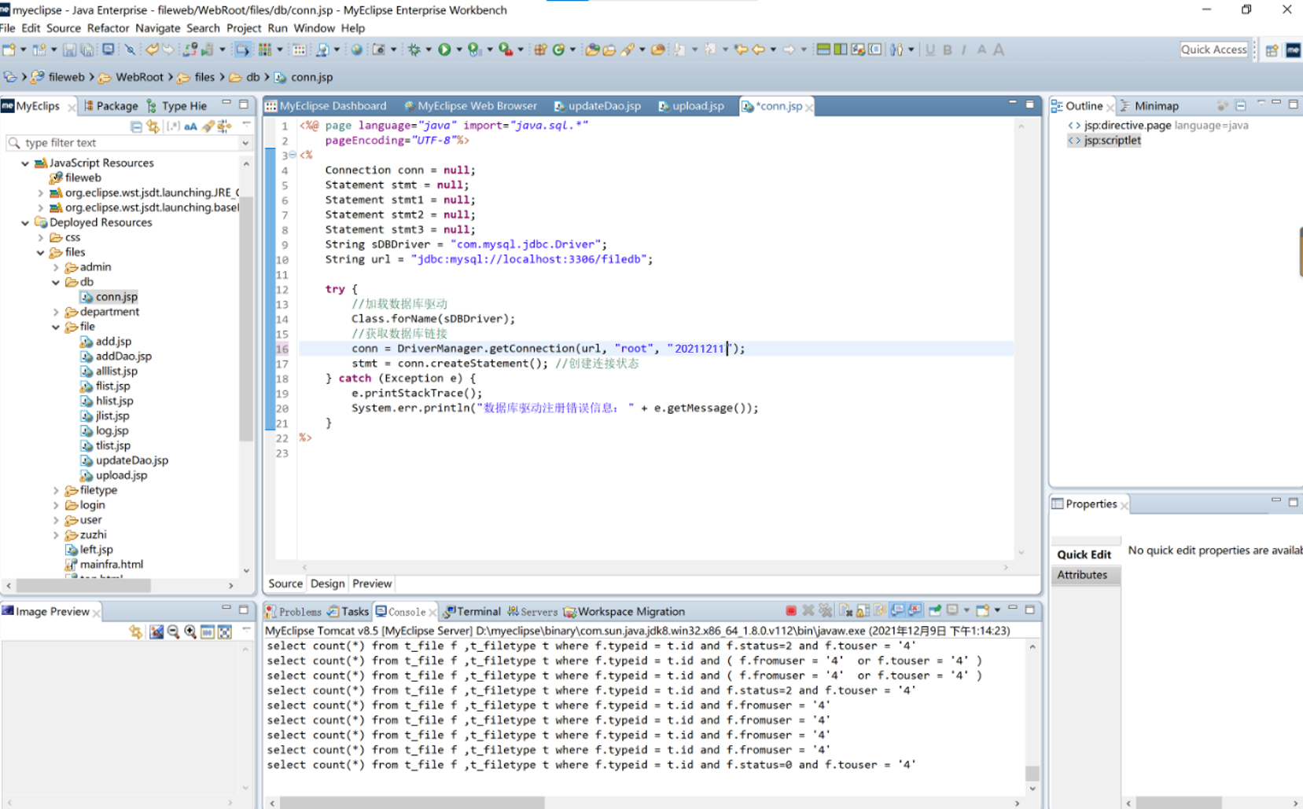Click the Open Perspective icon
This screenshot has height=809, width=1303.
(x=1272, y=49)
